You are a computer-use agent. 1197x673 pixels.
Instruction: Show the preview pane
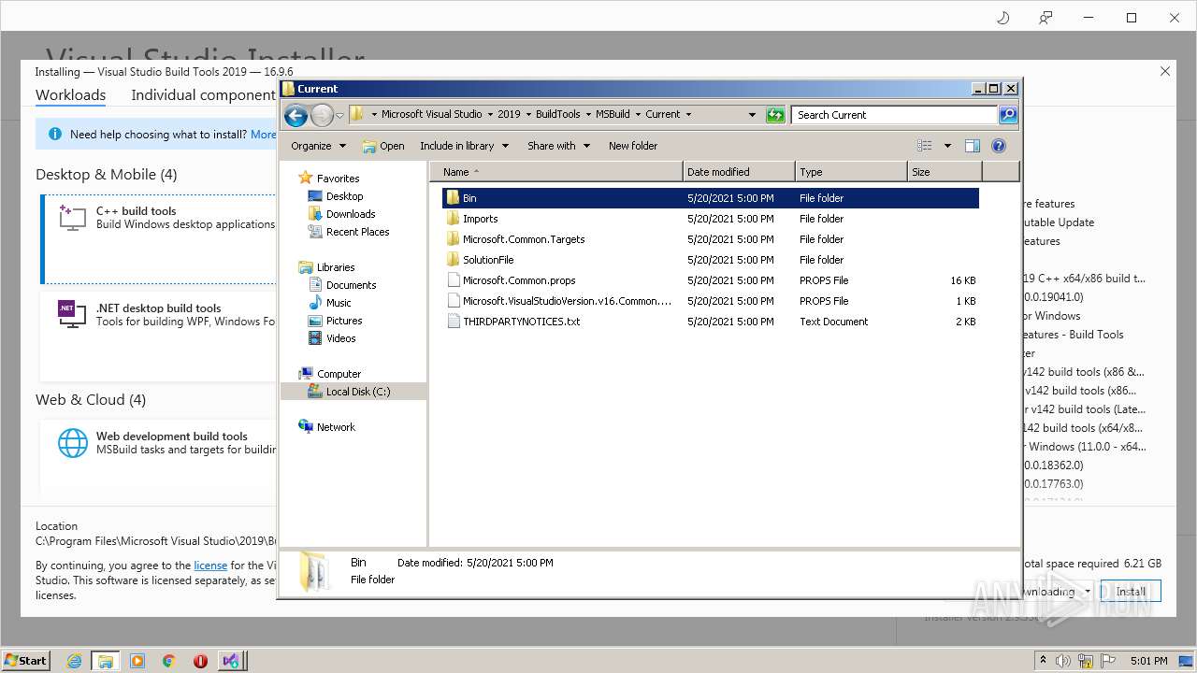pos(973,146)
